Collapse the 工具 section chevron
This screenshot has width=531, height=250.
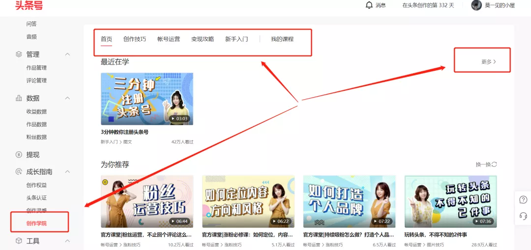tap(68, 241)
